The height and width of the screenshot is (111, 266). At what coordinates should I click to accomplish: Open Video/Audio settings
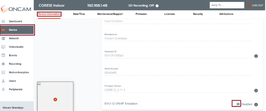[17, 47]
